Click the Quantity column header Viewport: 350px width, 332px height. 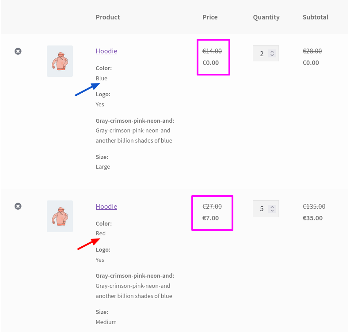[x=266, y=17]
